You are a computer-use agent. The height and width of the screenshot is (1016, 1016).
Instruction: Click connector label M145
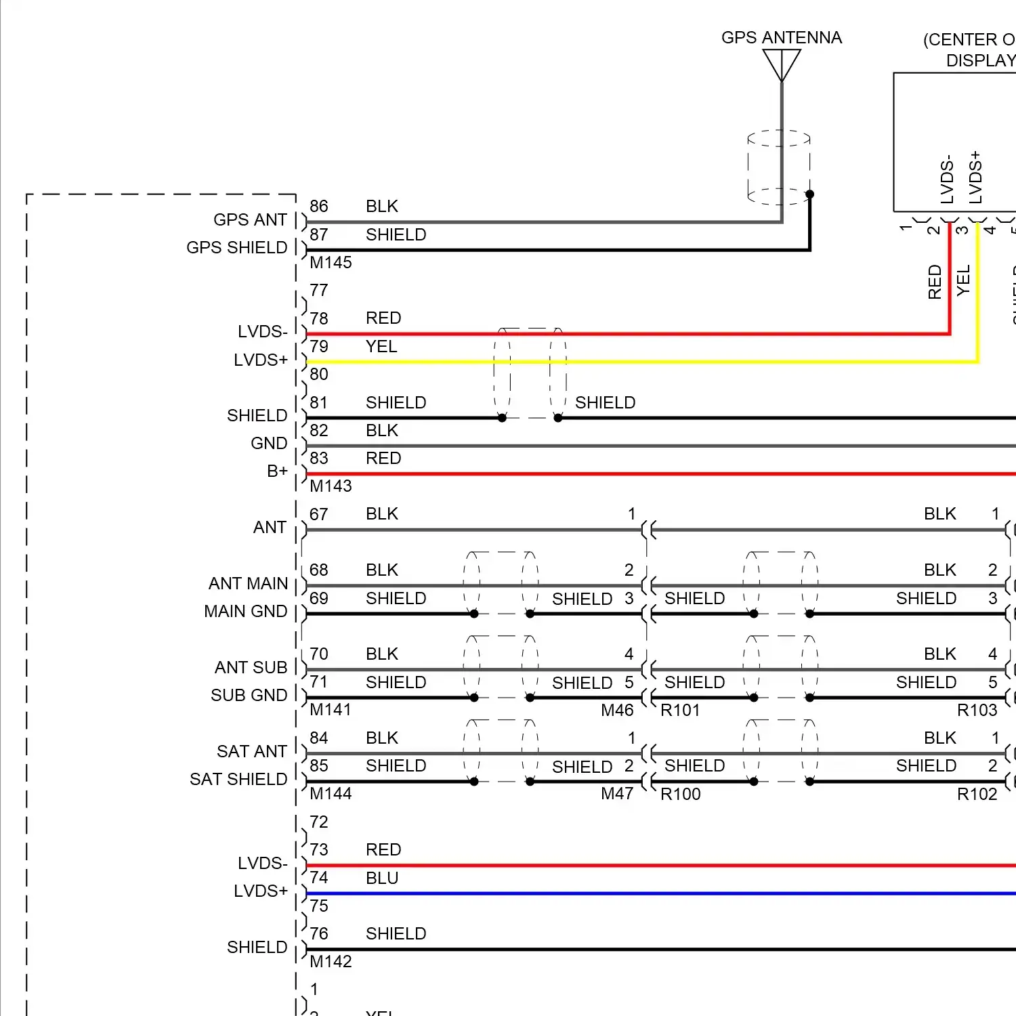click(x=331, y=262)
